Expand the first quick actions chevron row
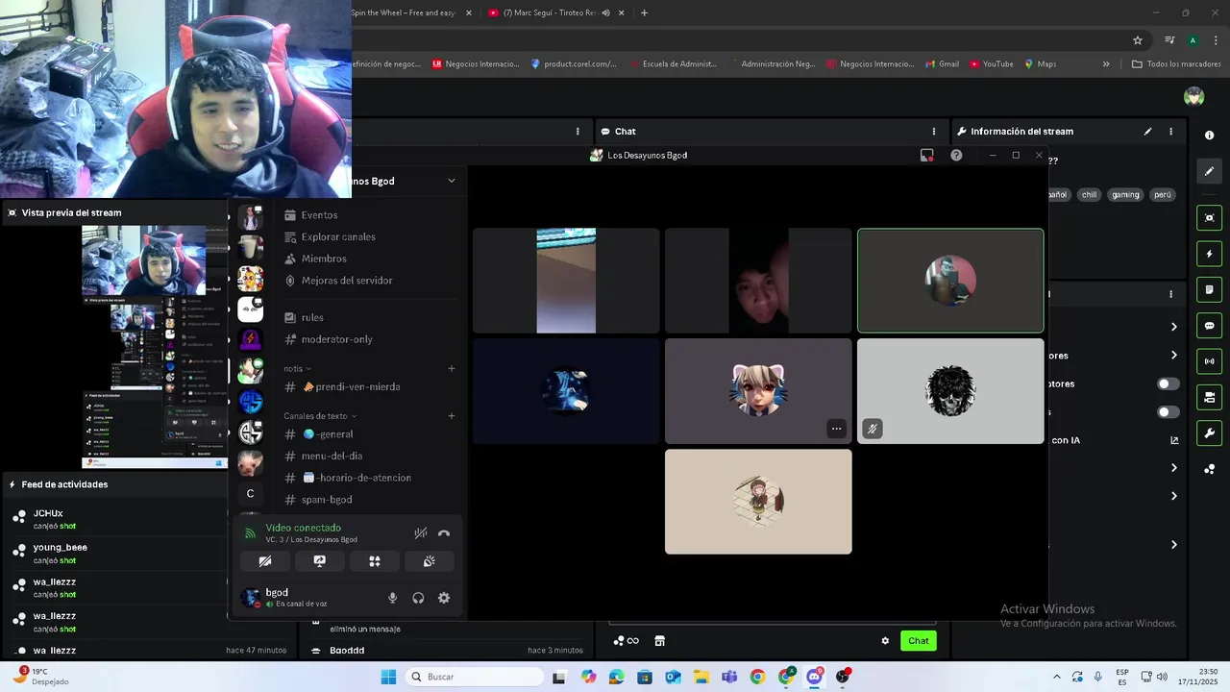This screenshot has width=1230, height=692. pyautogui.click(x=1174, y=327)
